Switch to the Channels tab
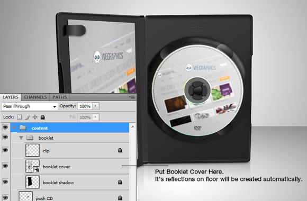This screenshot has height=201, width=307. (x=35, y=97)
